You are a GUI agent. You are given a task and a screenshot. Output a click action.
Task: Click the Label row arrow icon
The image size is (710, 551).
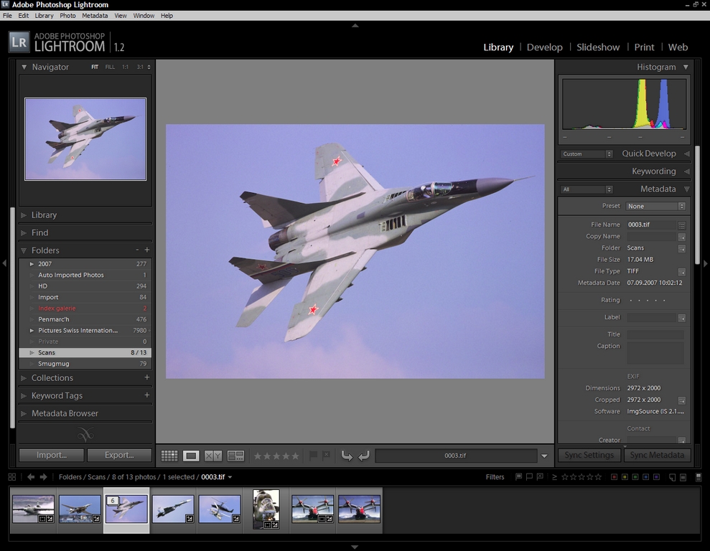(681, 318)
